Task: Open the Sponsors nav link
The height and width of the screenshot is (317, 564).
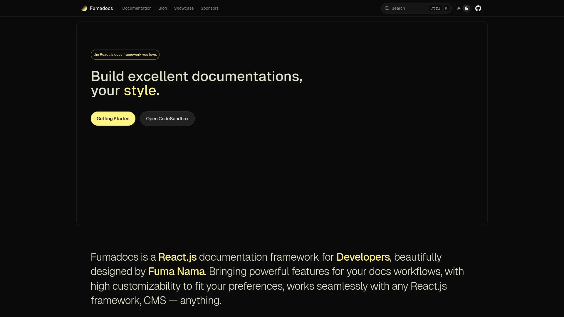Action: [x=209, y=8]
